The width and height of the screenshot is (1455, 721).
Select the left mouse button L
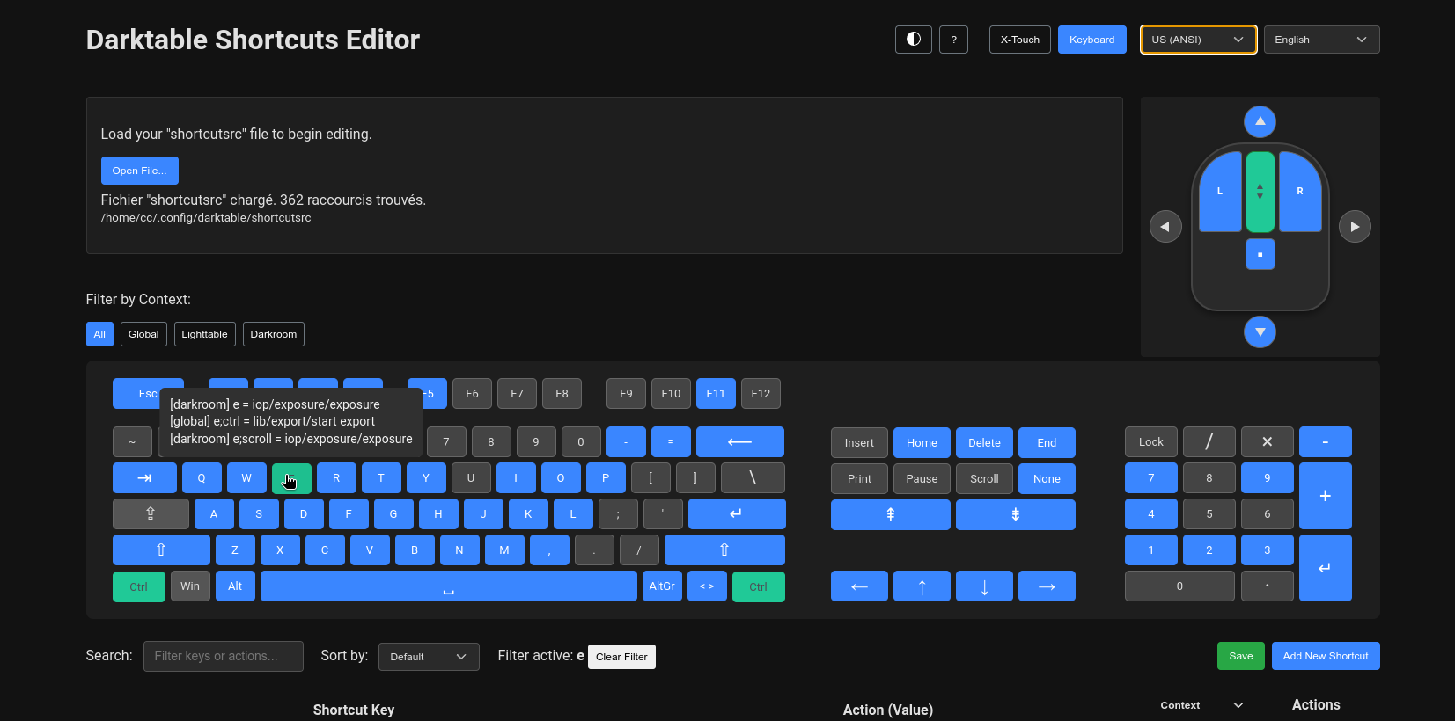click(x=1220, y=192)
